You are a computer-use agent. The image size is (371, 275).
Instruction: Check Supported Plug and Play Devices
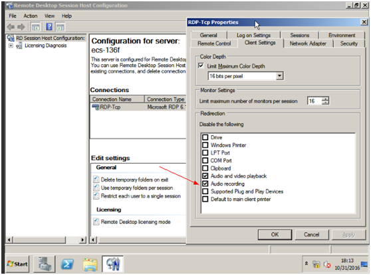click(205, 192)
